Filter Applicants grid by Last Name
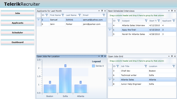The height and width of the screenshot is (99, 177). 80,15
